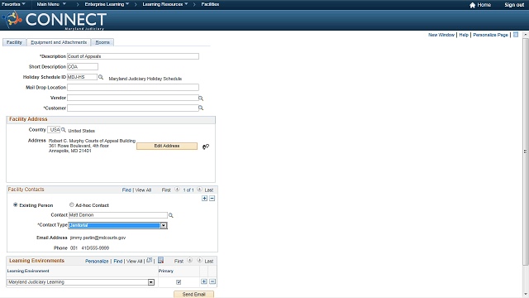Click the email address text jimmy.partin
This screenshot has width=529, height=298.
pyautogui.click(x=98, y=238)
